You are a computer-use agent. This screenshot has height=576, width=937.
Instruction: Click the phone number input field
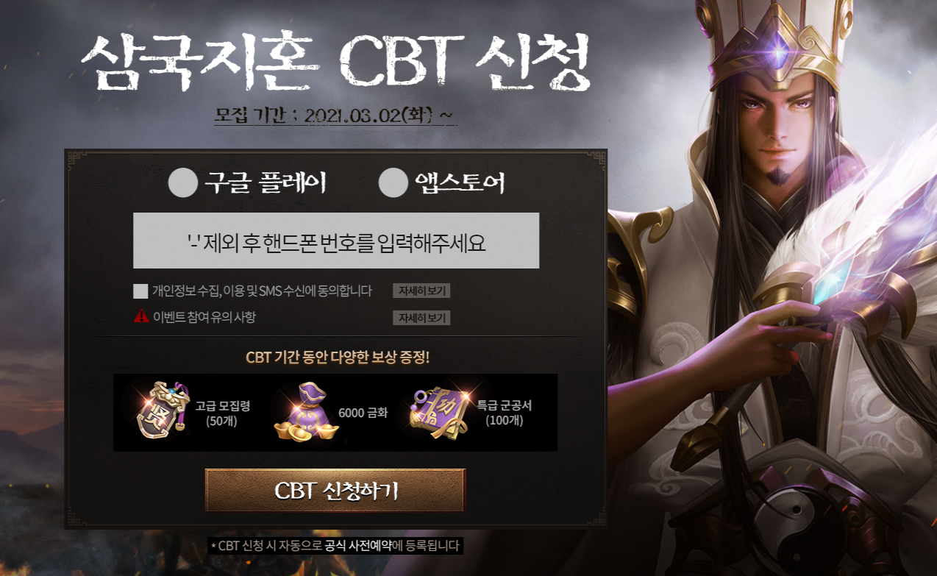(x=336, y=241)
